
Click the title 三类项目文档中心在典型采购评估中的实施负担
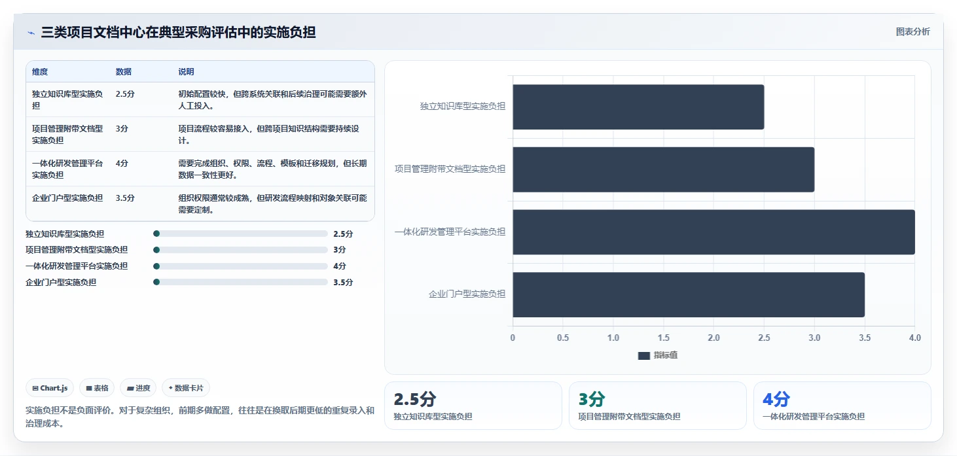coord(178,32)
